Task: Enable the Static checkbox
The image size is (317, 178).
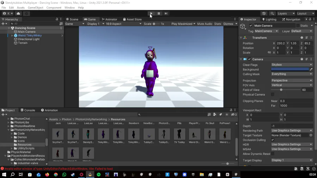Action: [x=298, y=26]
